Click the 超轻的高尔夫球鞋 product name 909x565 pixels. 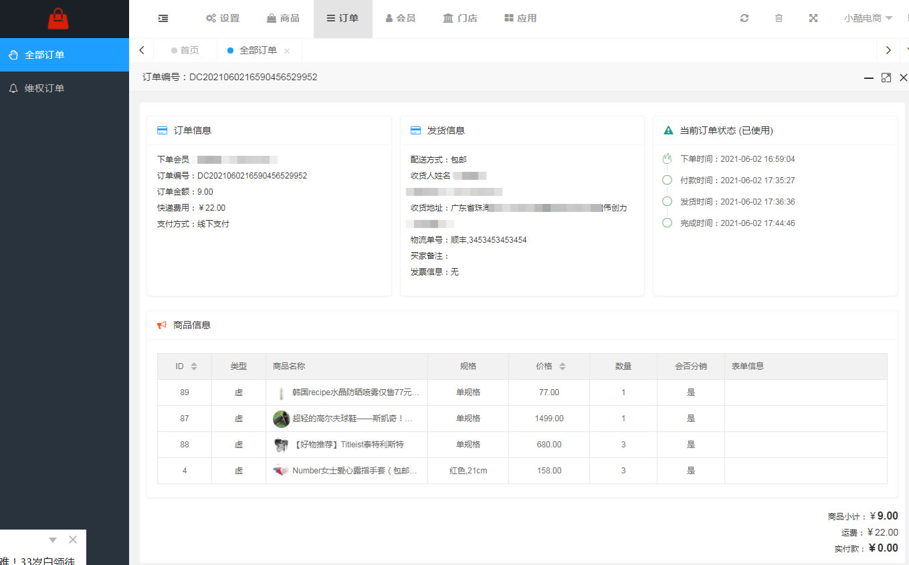[352, 419]
